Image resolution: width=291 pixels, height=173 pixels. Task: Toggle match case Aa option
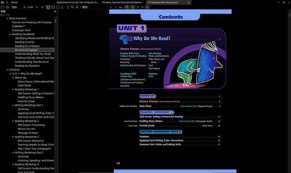point(121,7)
